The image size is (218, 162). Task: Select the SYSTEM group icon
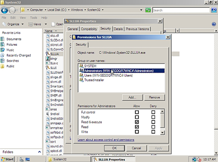pos(81,66)
